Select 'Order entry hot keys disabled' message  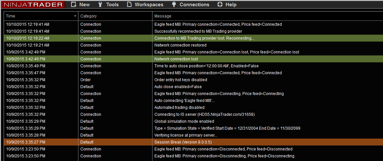181,80
